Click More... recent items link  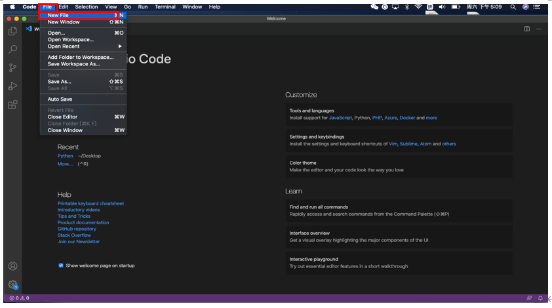(65, 164)
